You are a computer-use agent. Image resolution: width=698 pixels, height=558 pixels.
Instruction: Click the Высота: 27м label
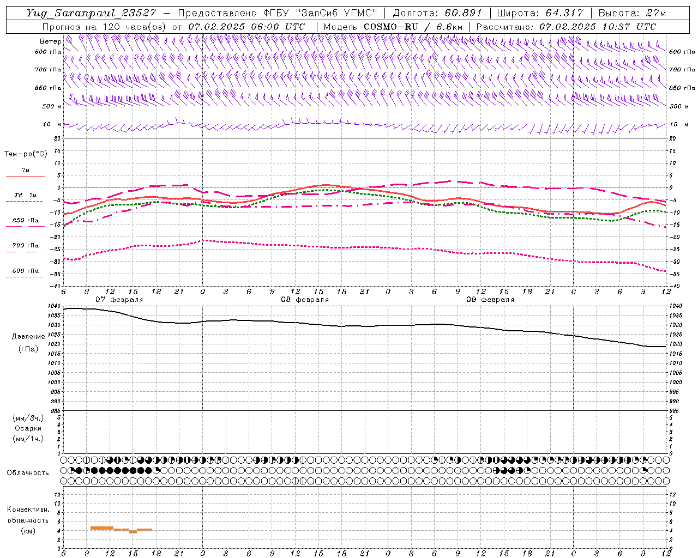point(633,14)
